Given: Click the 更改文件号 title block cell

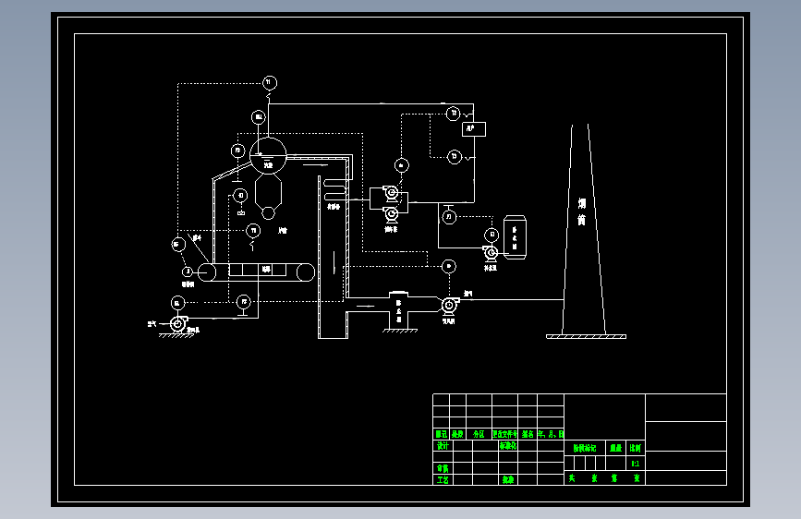Looking at the screenshot, I should coord(504,434).
